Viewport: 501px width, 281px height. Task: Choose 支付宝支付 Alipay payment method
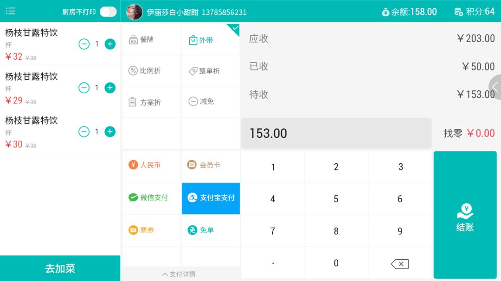(211, 197)
